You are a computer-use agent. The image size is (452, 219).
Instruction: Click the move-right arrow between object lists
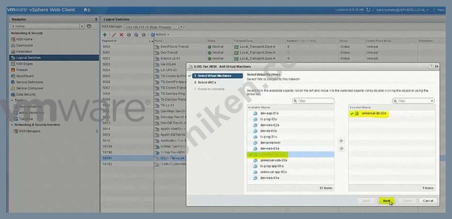click(341, 141)
